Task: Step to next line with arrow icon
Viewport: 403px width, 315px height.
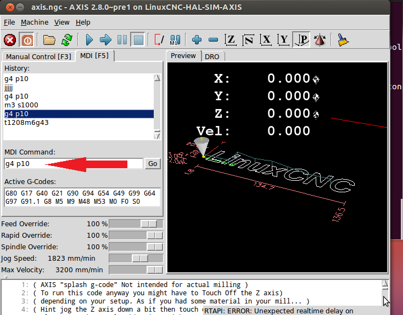Action: point(105,40)
